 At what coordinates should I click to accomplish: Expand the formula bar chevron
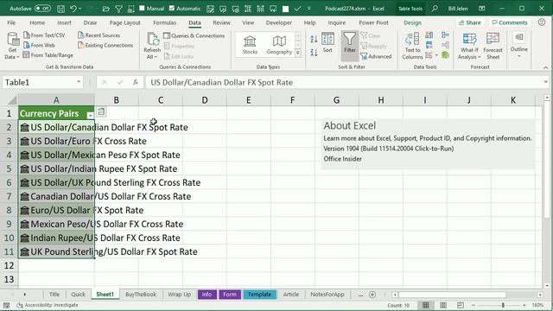click(545, 82)
